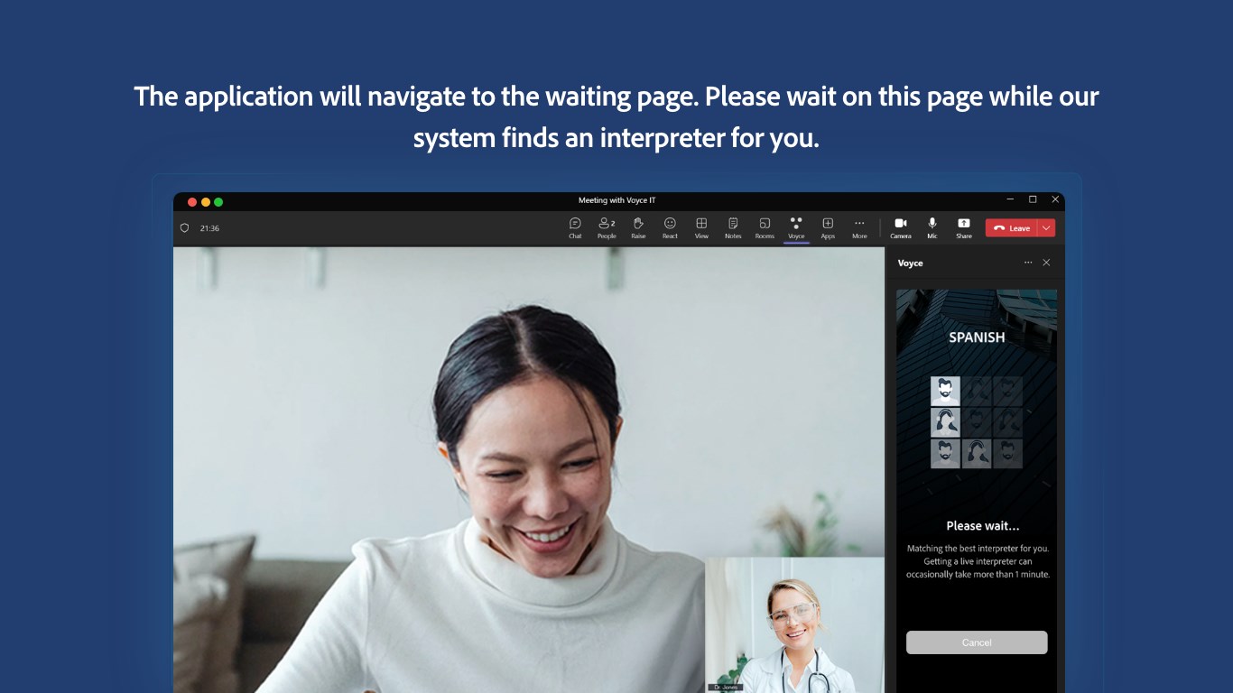Screen dimensions: 1233x693
Task: Open Voyce panel more options
Action: [1027, 263]
